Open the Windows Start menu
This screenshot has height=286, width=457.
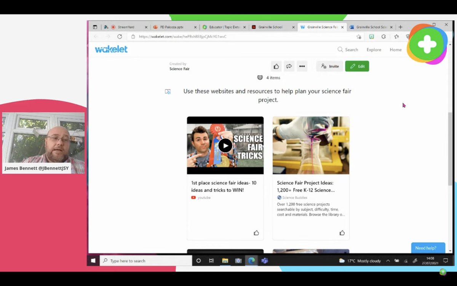(93, 261)
